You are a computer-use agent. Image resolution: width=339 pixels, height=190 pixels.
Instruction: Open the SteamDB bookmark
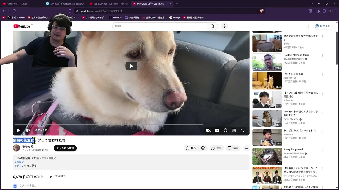115,18
